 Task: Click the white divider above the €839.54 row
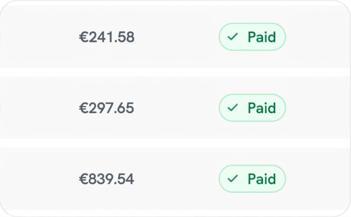[175, 143]
